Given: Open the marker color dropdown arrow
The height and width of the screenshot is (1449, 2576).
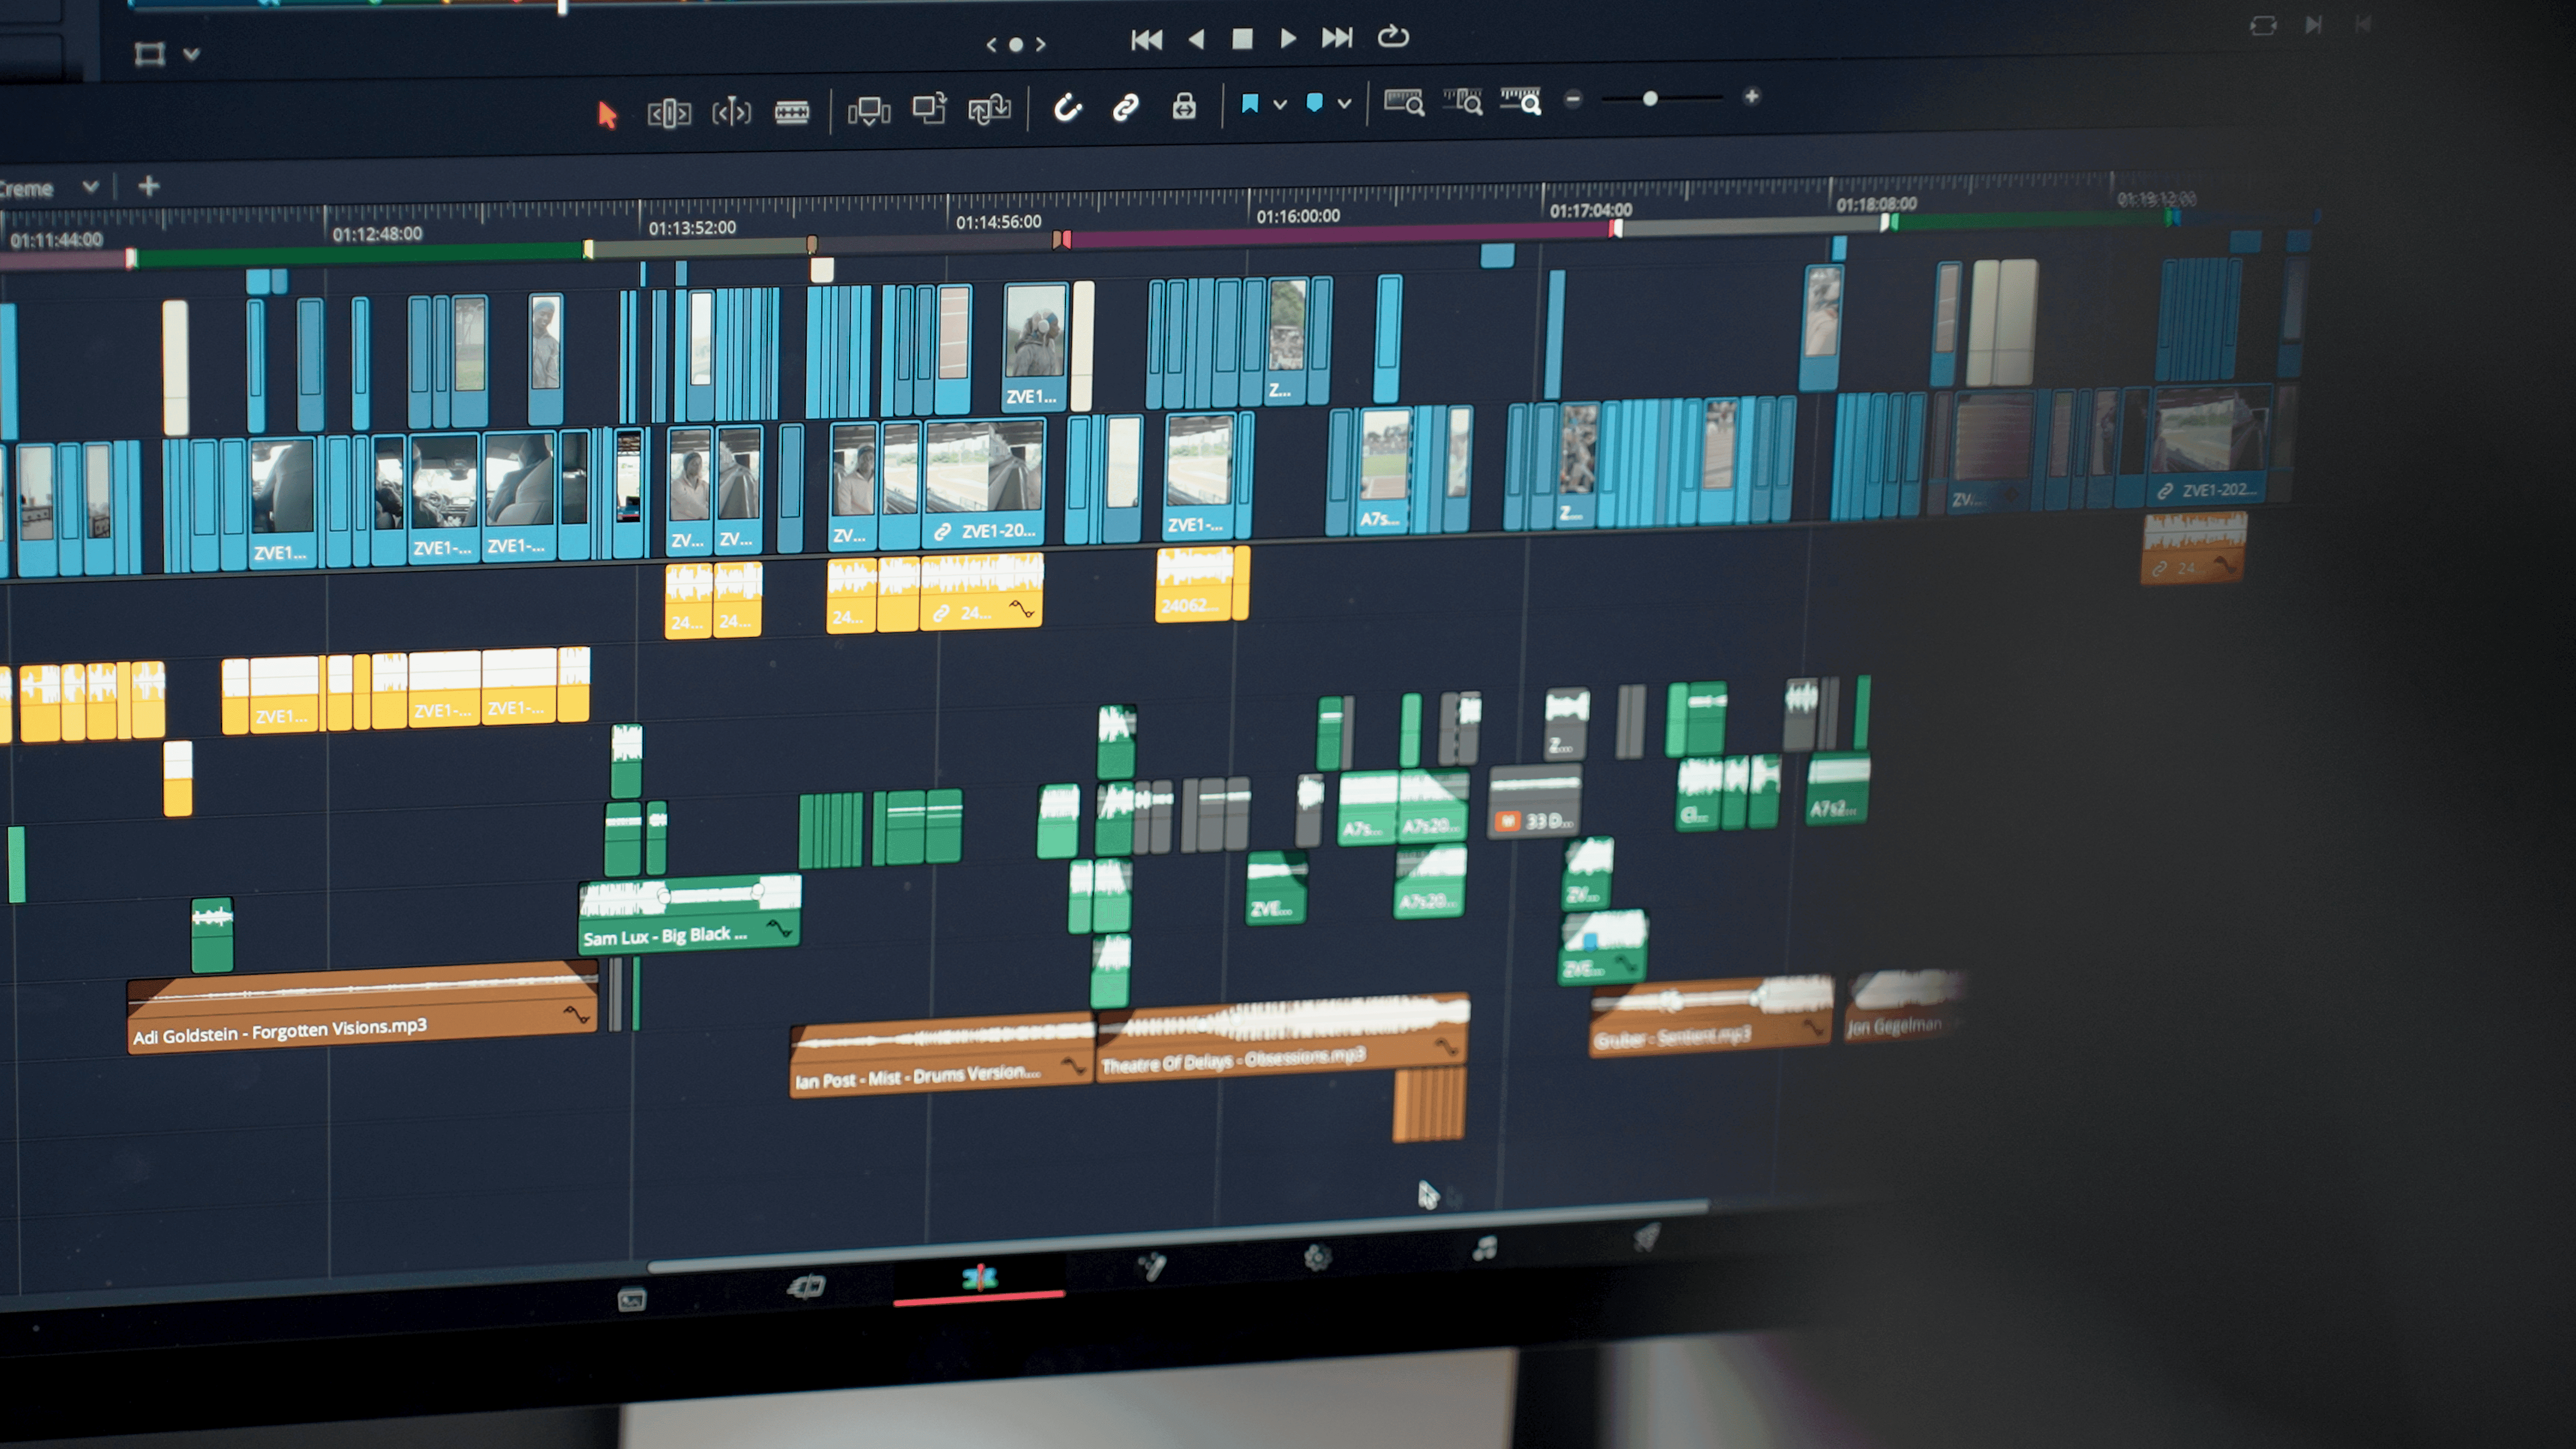Looking at the screenshot, I should coord(1345,103).
